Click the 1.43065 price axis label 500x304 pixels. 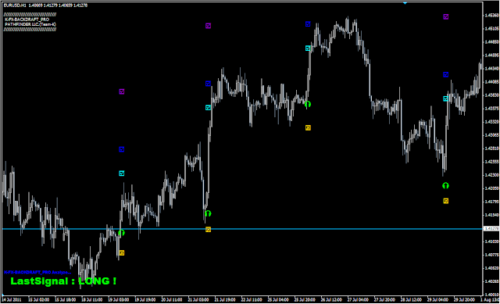(x=491, y=135)
